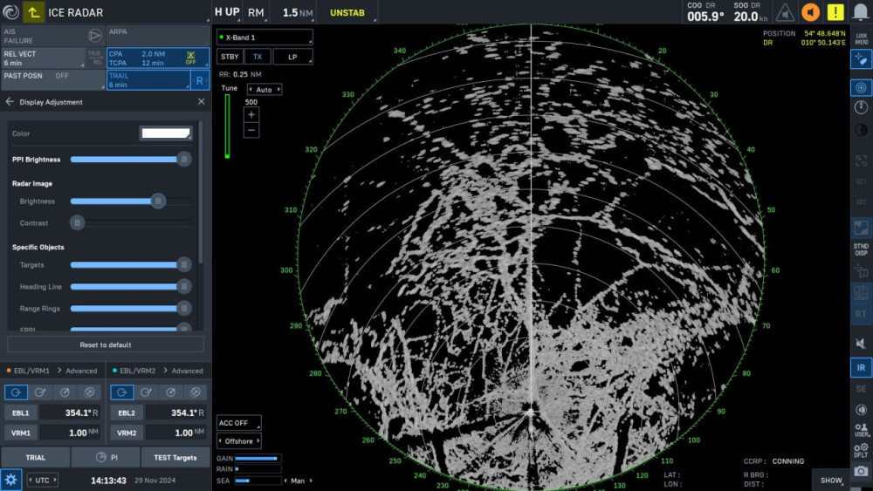
Task: Toggle the TX transmit button
Action: (257, 57)
